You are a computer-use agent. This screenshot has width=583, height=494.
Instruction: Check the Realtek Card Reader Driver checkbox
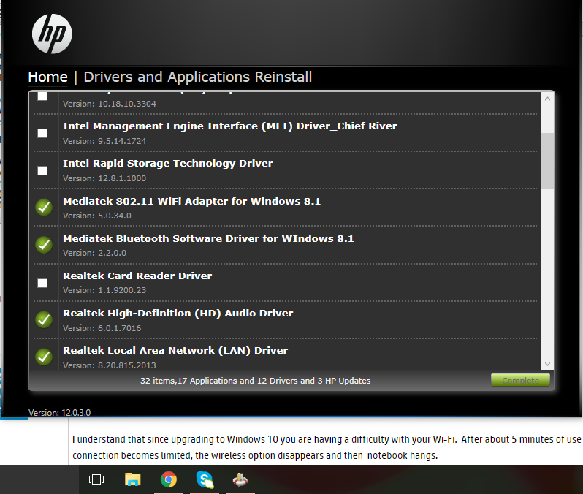click(x=42, y=283)
